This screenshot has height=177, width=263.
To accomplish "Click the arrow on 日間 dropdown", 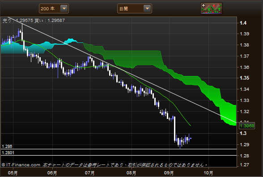I will click(x=147, y=8).
